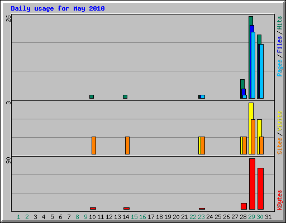Click the y-axis value 3
286x223 pixels.
click(8, 103)
